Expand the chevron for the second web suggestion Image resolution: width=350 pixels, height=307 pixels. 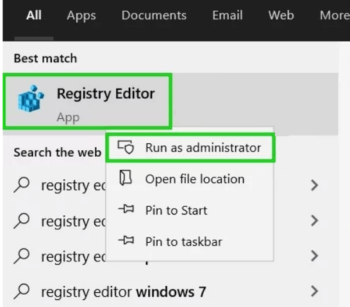(x=314, y=220)
